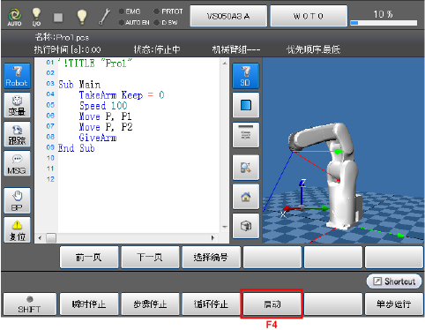Click line number 10 in gutter
425x330 pixels.
50,158
